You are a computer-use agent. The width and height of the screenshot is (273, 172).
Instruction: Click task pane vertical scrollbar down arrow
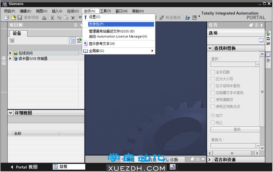[x=262, y=148]
